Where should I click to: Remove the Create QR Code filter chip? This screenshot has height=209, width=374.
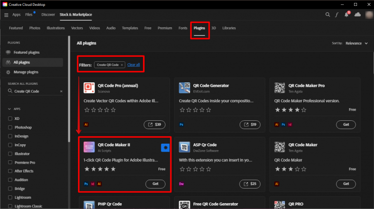pyautogui.click(x=122, y=65)
